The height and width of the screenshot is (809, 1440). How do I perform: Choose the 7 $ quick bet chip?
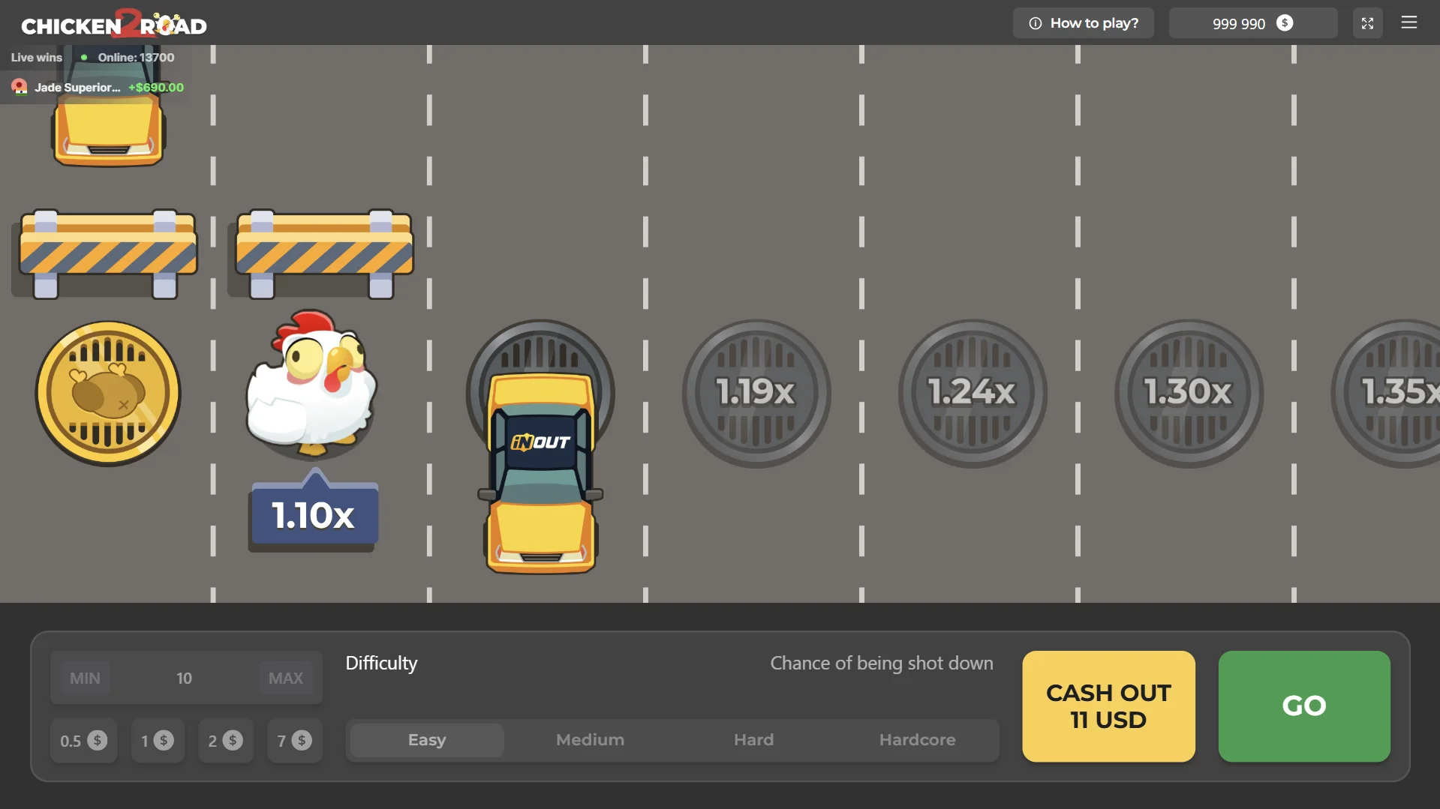coord(294,741)
